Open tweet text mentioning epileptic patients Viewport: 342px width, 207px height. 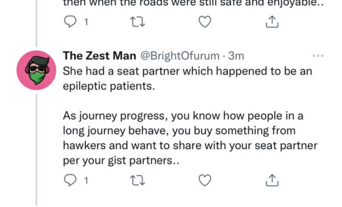click(187, 78)
